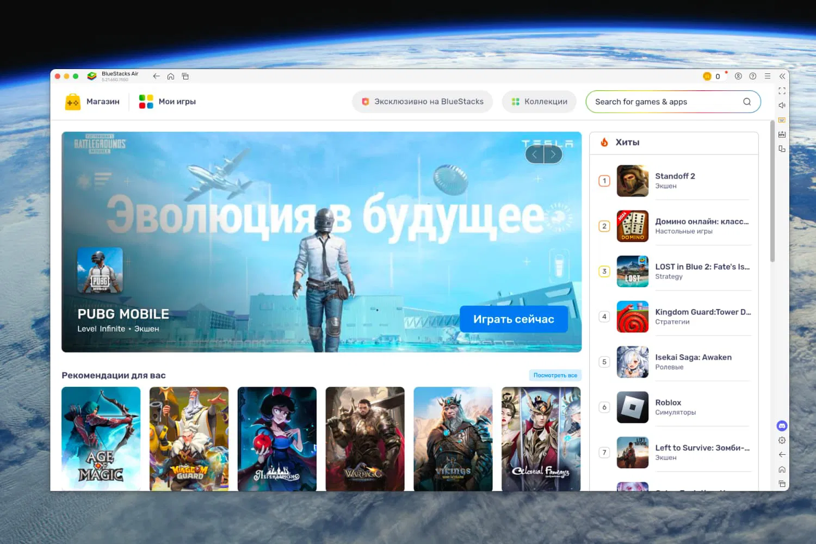Click the home icon in the title bar
Viewport: 816px width, 544px height.
tap(171, 76)
